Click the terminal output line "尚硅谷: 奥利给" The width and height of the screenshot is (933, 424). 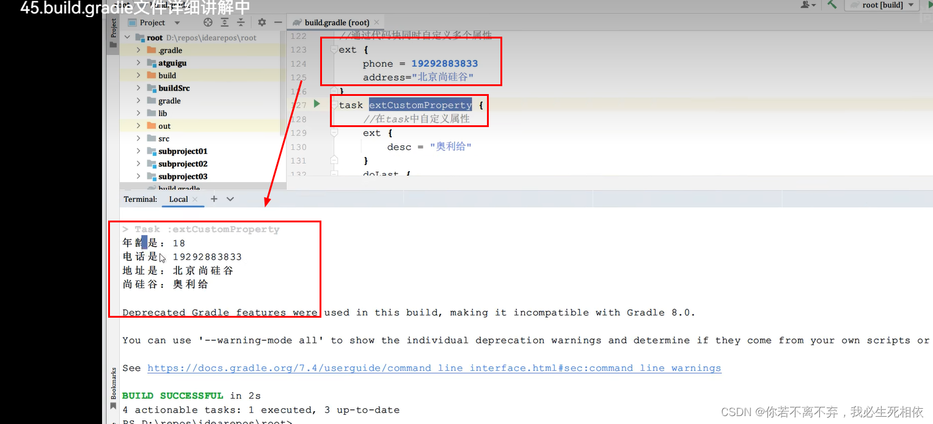[165, 284]
